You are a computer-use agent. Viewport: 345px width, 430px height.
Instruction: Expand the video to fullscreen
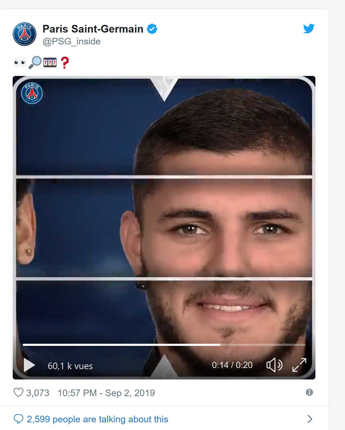coord(299,365)
